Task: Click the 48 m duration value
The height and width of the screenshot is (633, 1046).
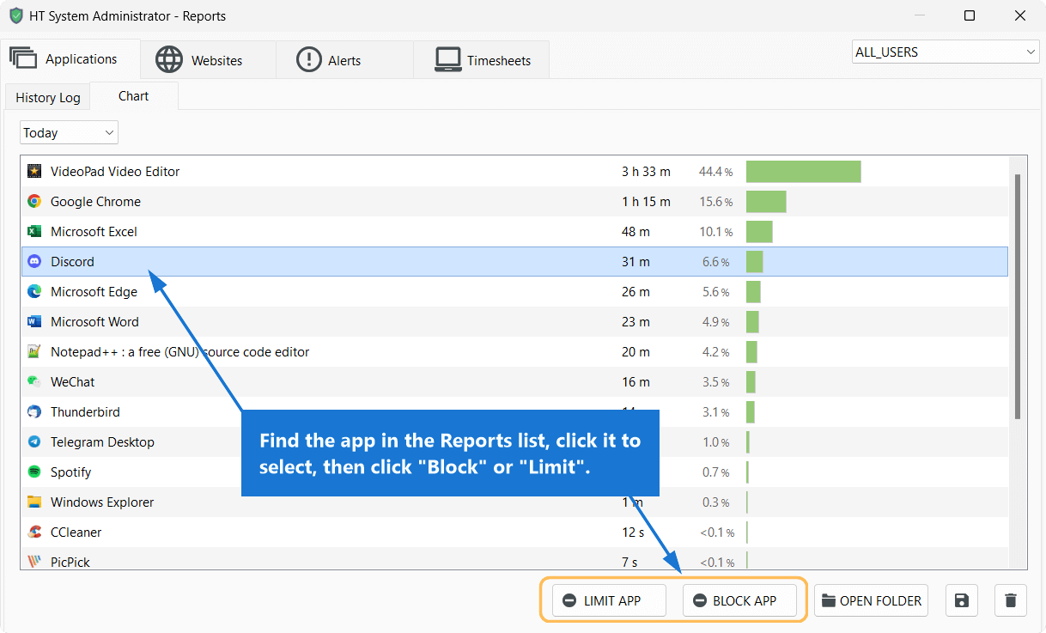Action: (636, 232)
